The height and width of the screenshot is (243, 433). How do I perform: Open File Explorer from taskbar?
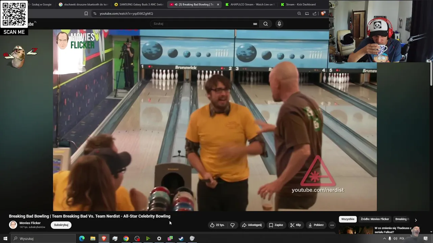point(93,239)
